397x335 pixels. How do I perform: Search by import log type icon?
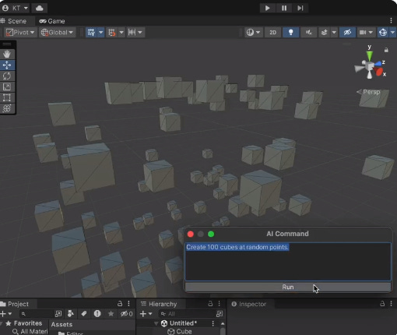click(97, 314)
